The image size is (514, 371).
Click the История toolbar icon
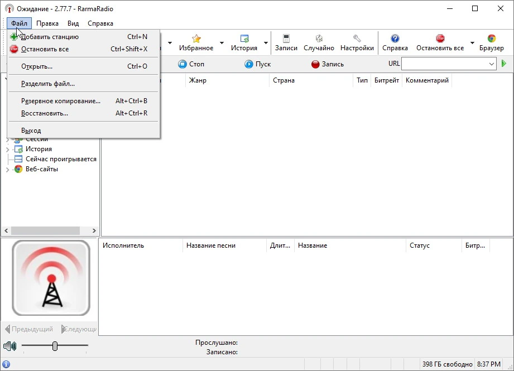point(244,38)
